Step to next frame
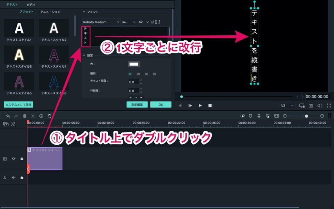The width and height of the screenshot is (334, 209). [x=190, y=105]
